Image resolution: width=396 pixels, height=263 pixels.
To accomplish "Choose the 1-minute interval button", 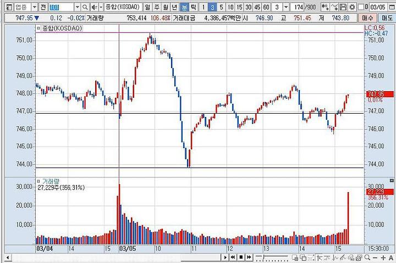I will coord(203,7).
